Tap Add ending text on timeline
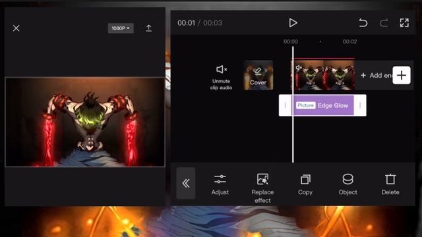The image size is (422, 237). coord(376,76)
